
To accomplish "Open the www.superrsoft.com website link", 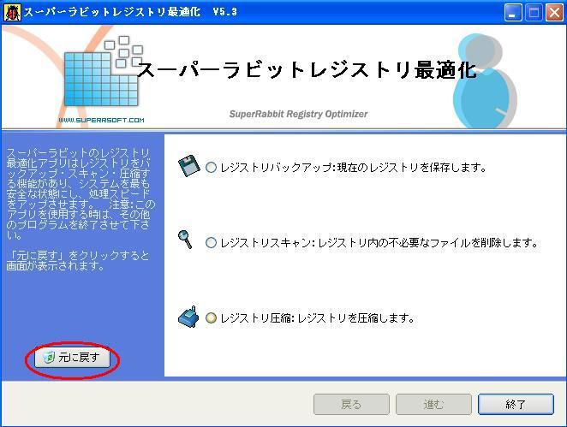I will click(101, 121).
